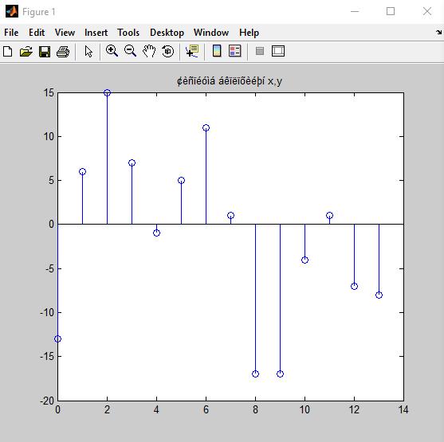
Task: Click the MATLAB logo in the title bar
Action: [12, 11]
